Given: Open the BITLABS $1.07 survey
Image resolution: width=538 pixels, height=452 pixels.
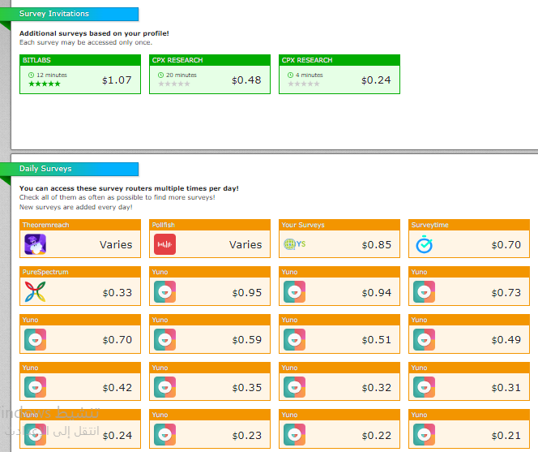Looking at the screenshot, I should [x=80, y=74].
